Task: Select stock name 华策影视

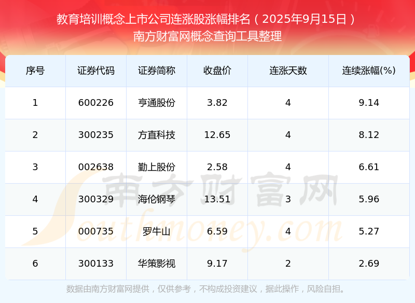Action: click(x=157, y=264)
